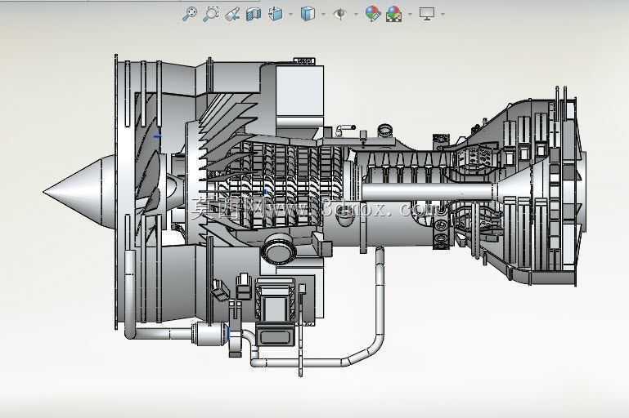Select the engine nose cone spinner
Image resolution: width=629 pixels, height=418 pixels.
80,192
